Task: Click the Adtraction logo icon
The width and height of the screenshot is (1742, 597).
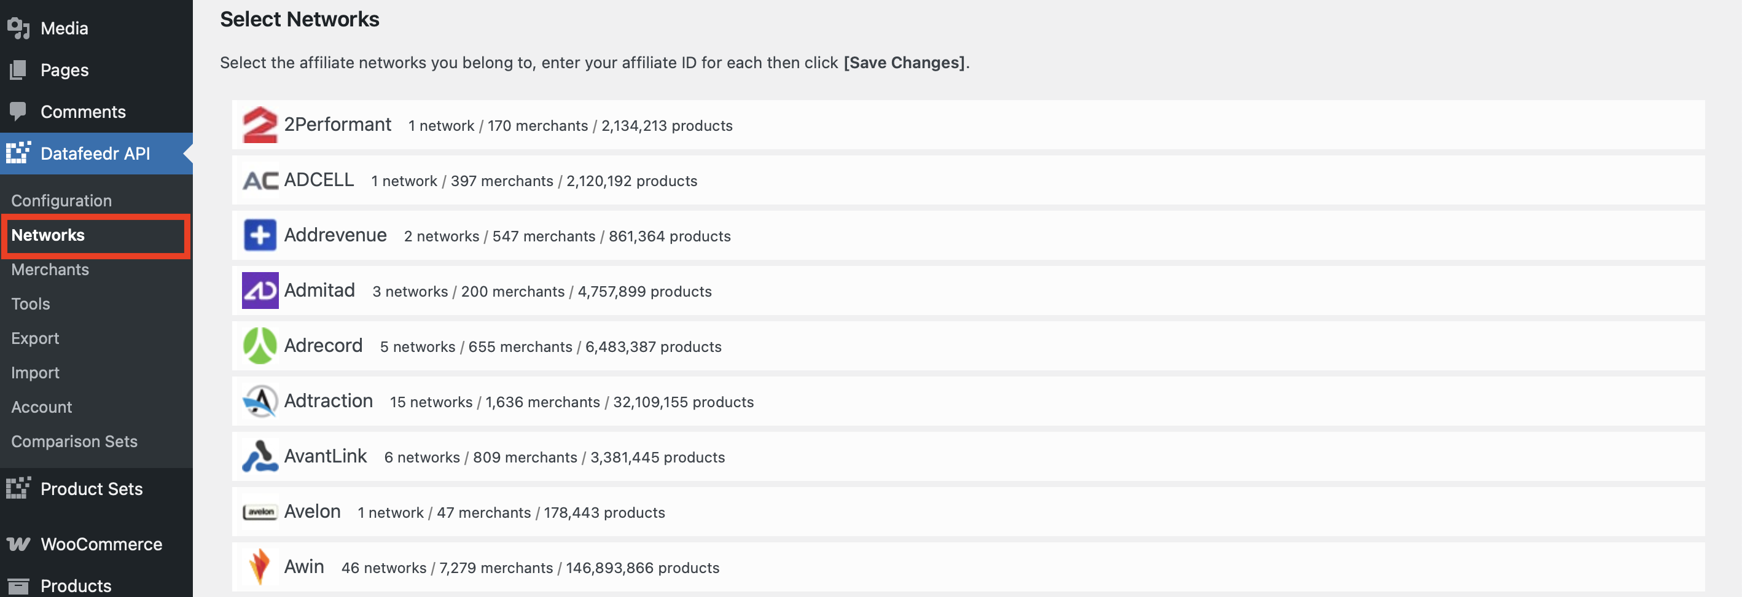Action: point(260,401)
